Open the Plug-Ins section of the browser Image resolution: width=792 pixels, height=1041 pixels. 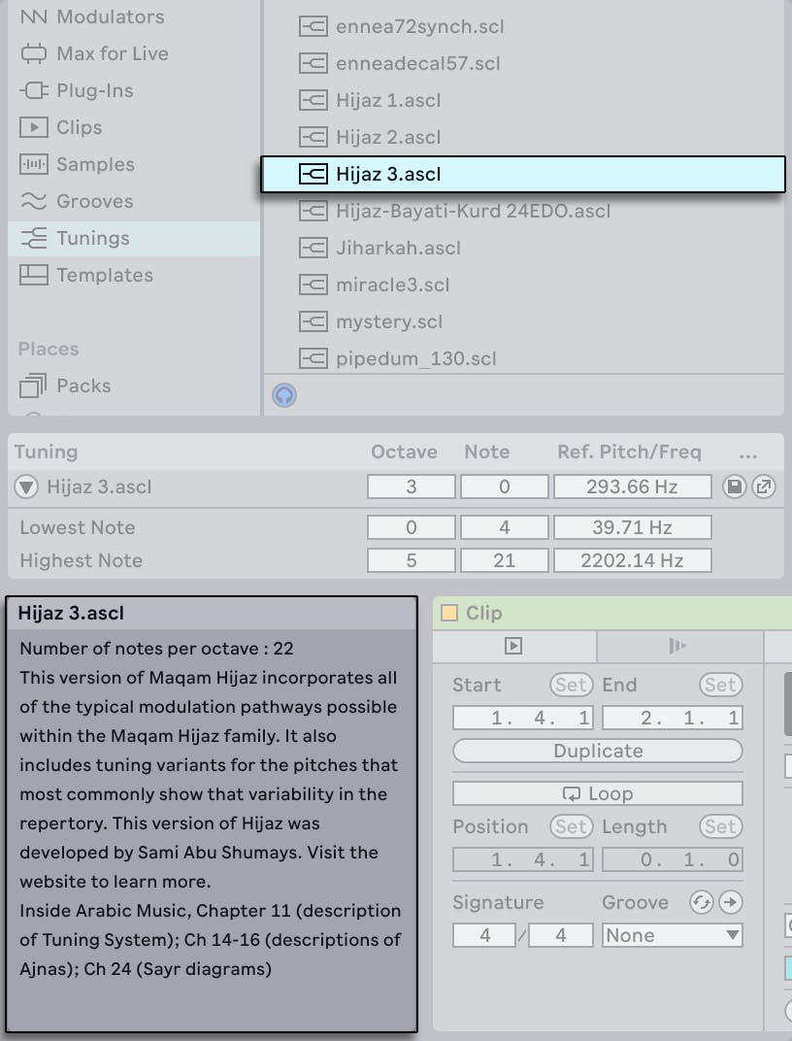click(x=87, y=90)
